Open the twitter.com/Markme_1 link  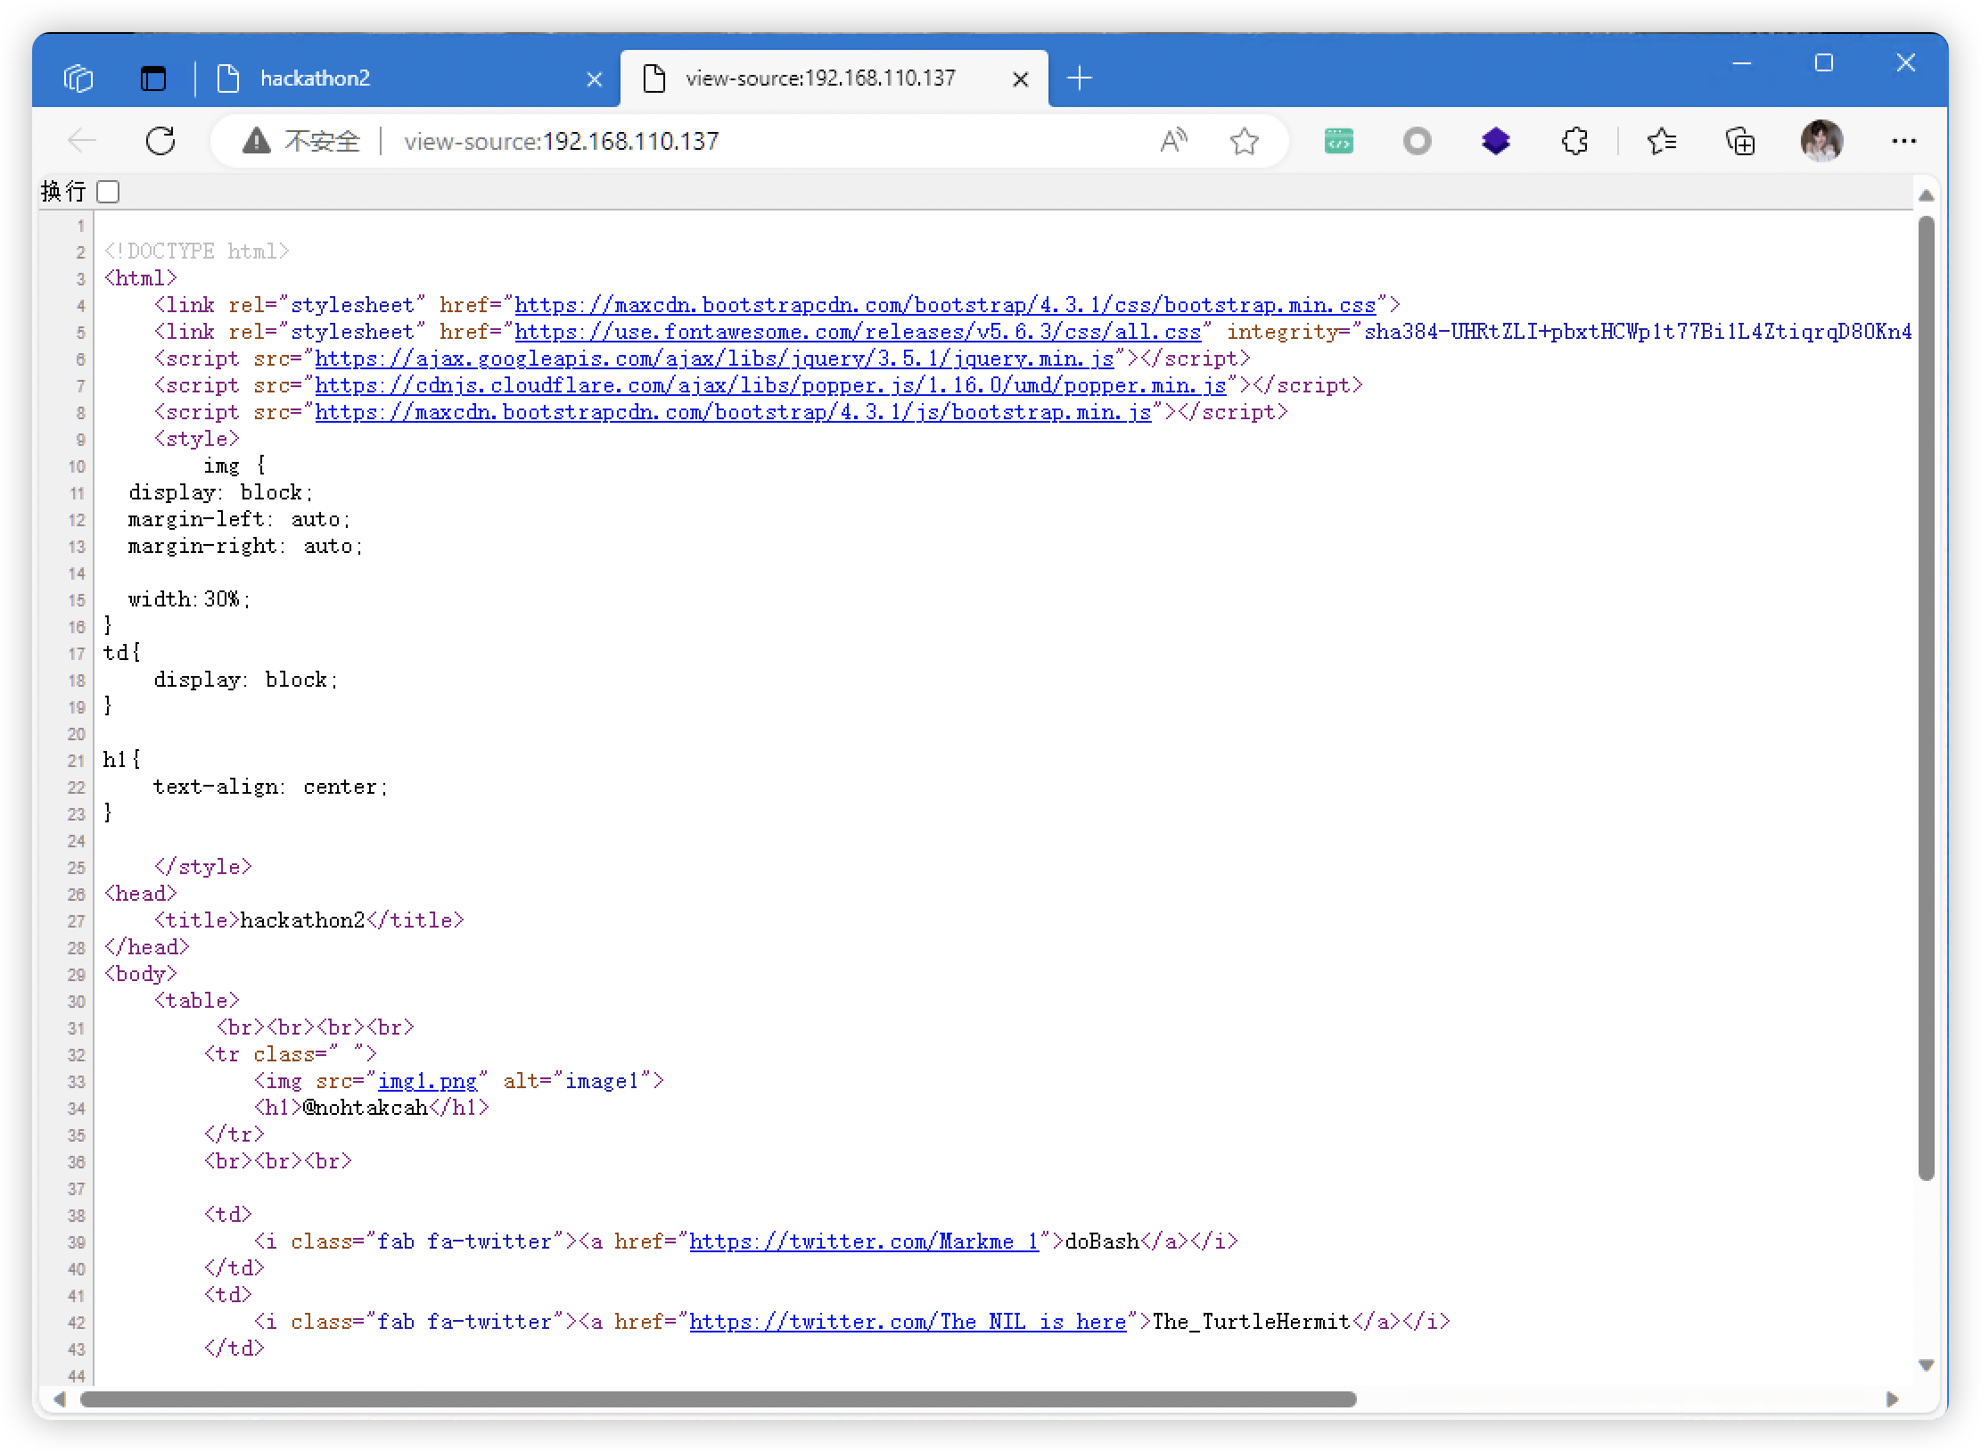tap(864, 1242)
